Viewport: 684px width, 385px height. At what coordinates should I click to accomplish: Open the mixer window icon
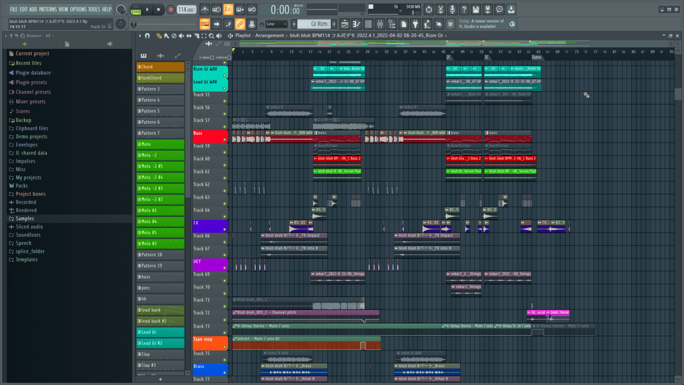pyautogui.click(x=380, y=24)
